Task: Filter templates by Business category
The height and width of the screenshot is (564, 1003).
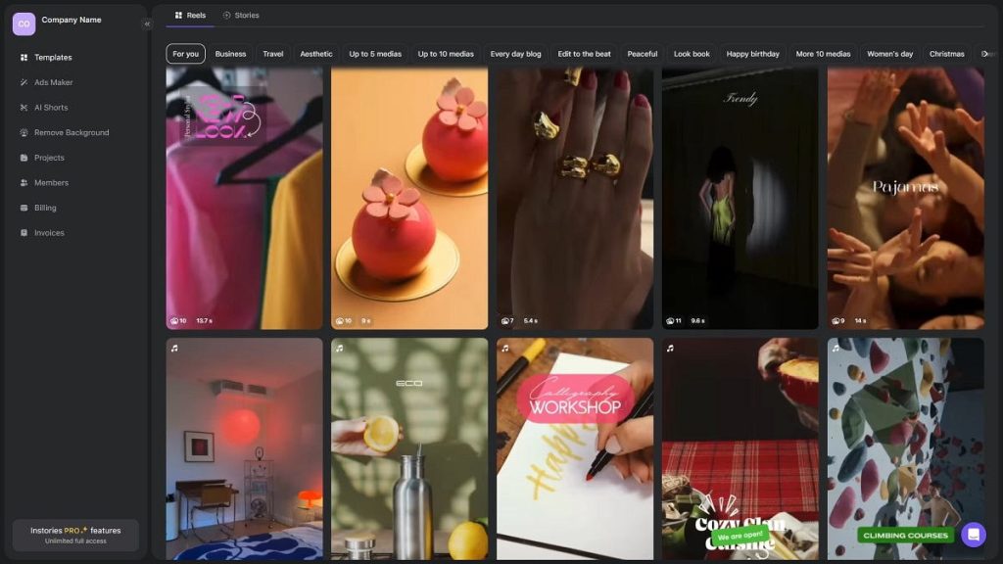Action: coord(230,54)
